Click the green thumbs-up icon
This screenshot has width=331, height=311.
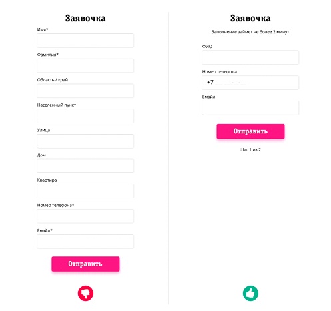point(250,293)
